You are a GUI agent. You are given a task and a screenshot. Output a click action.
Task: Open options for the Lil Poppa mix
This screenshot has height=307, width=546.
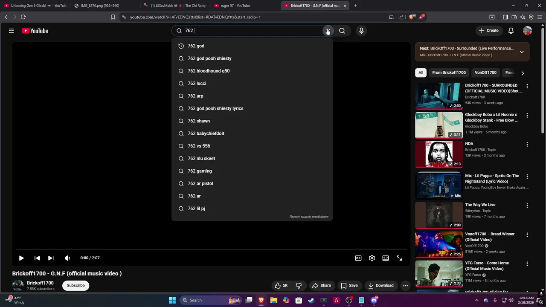click(527, 177)
